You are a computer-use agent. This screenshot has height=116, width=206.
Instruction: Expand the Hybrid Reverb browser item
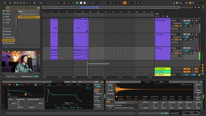pyautogui.click(x=21, y=17)
